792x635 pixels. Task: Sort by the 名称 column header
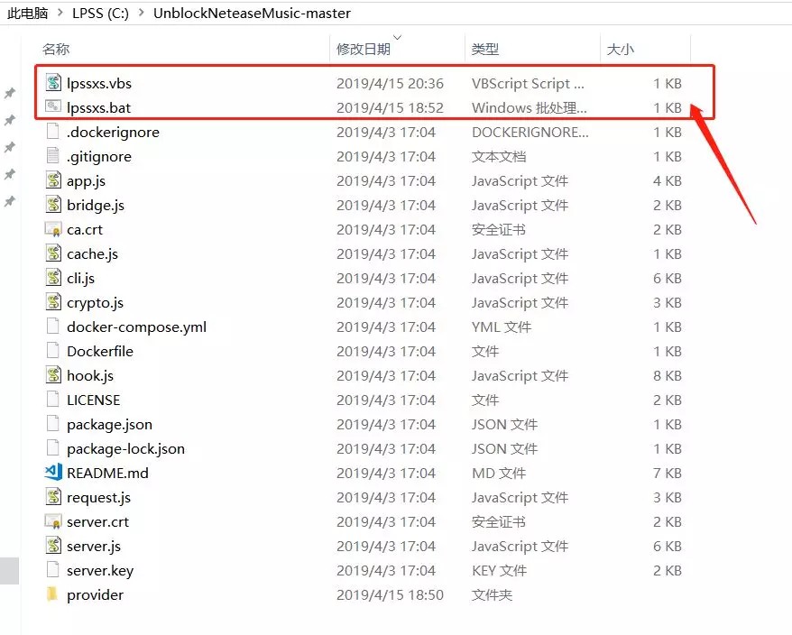(56, 49)
